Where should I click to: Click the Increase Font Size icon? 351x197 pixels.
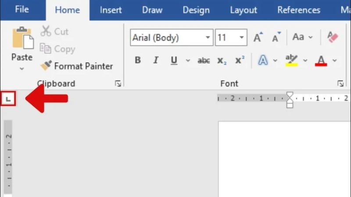258,37
